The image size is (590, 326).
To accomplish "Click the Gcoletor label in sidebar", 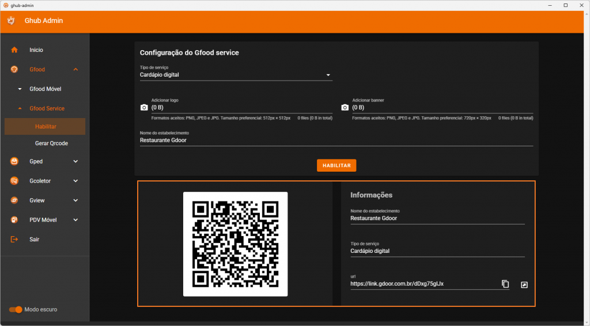I will 40,181.
